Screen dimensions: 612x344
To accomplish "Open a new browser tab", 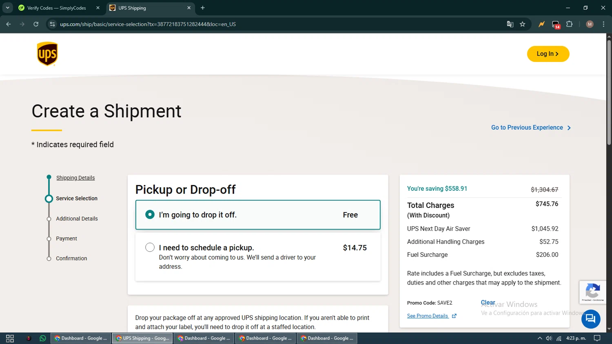I will [203, 8].
